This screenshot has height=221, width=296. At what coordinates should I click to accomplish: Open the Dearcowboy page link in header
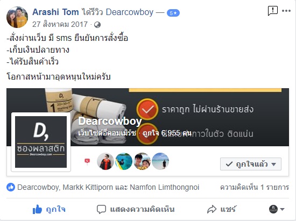(130, 12)
